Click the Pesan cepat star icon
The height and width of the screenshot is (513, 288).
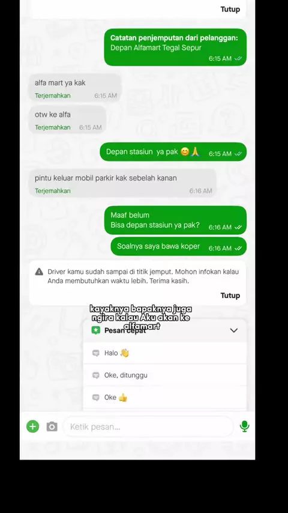[95, 330]
